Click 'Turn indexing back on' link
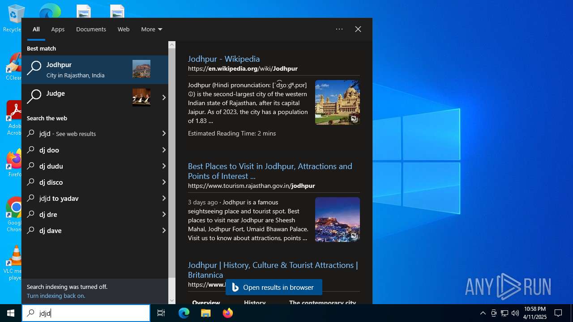Viewport: 573px width, 322px height. pyautogui.click(x=56, y=296)
